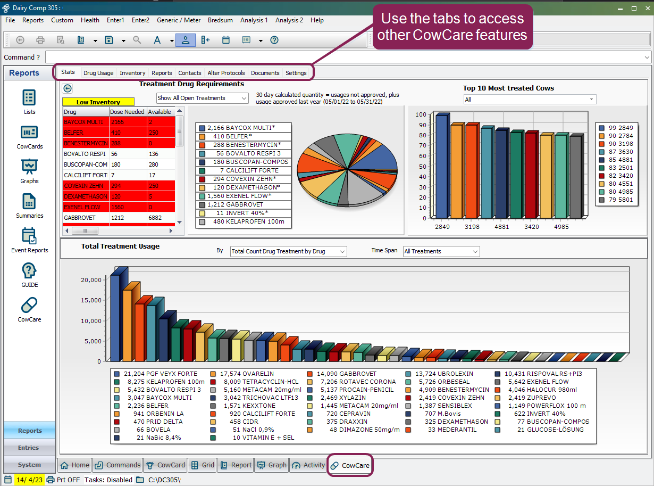The image size is (654, 486).
Task: Click the magnifier search toolbar icon
Action: click(x=137, y=40)
